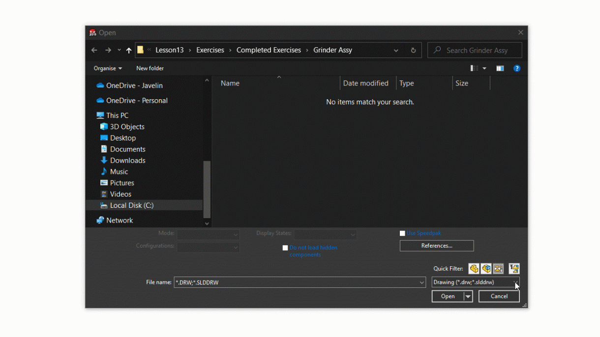Click the Use Speedpak link text
600x337 pixels.
pyautogui.click(x=424, y=233)
